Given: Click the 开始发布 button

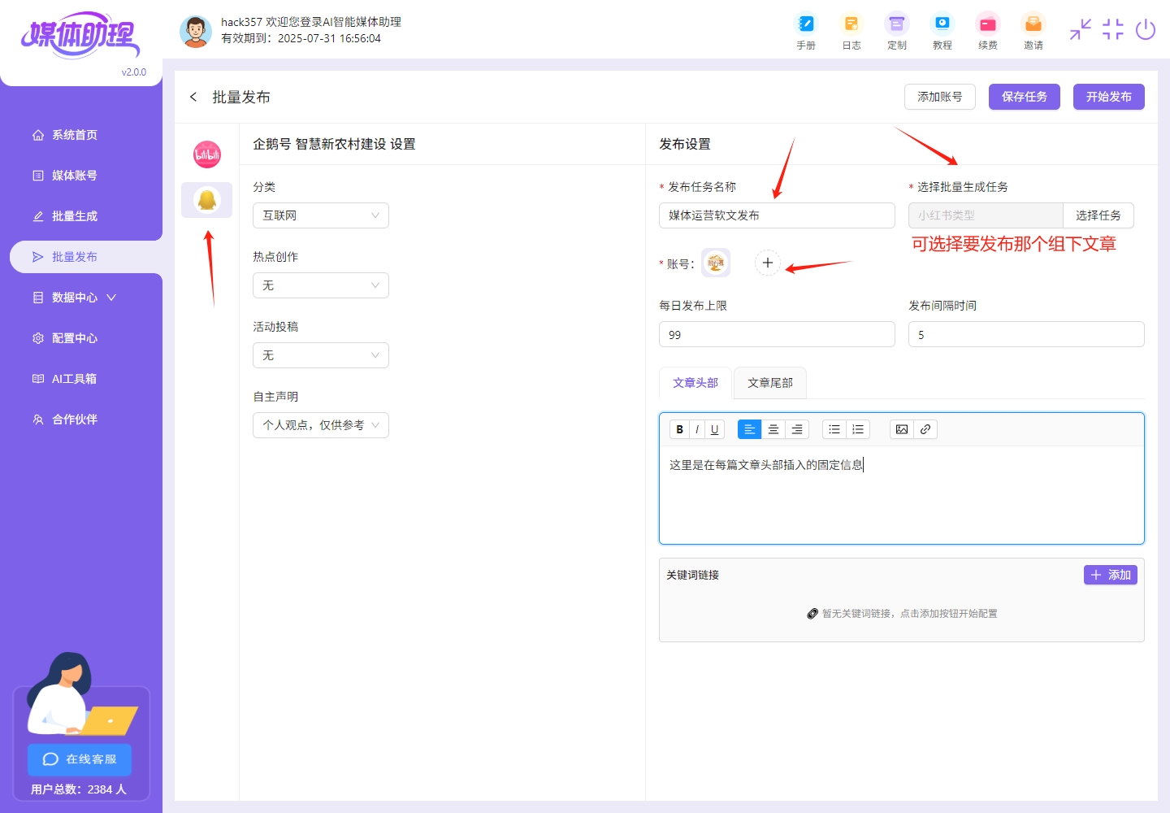Looking at the screenshot, I should 1109,97.
